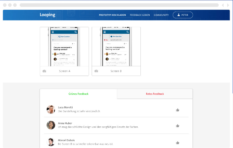Open Prototyp Hochladen menu item
This screenshot has height=148, width=233.
point(112,15)
